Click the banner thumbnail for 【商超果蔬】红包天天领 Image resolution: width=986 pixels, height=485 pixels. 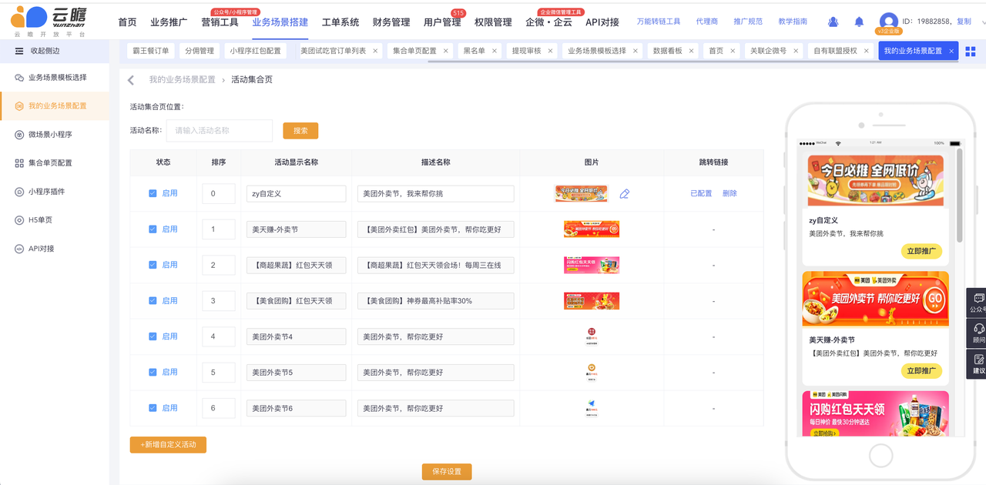[592, 265]
